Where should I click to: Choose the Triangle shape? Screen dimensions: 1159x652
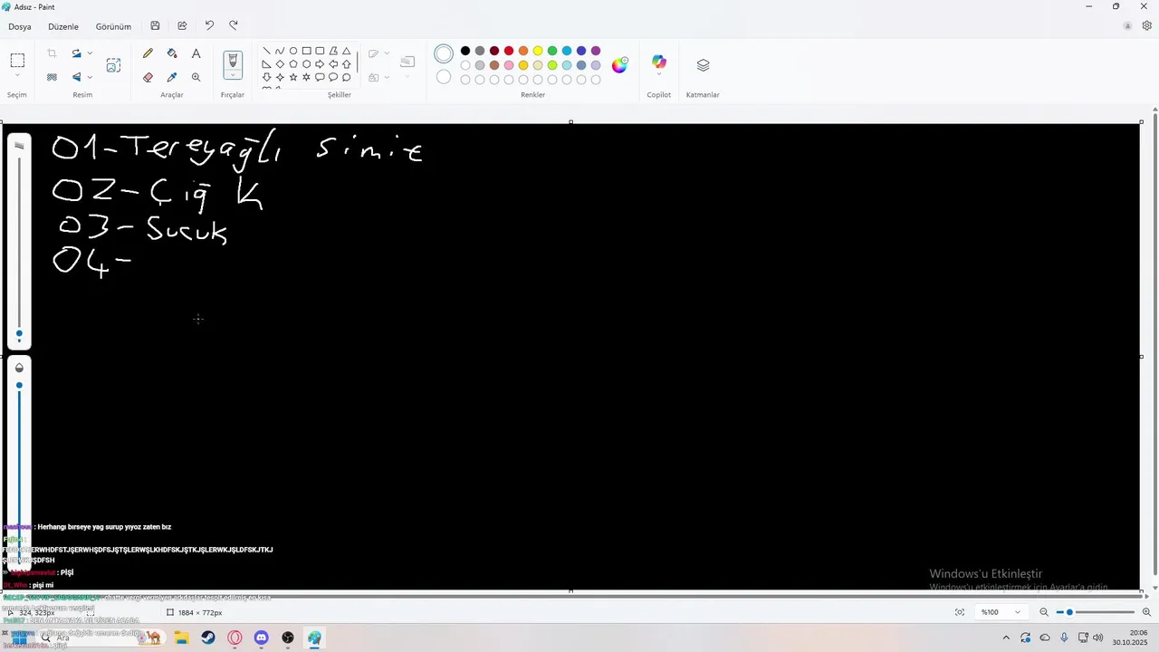click(x=346, y=51)
